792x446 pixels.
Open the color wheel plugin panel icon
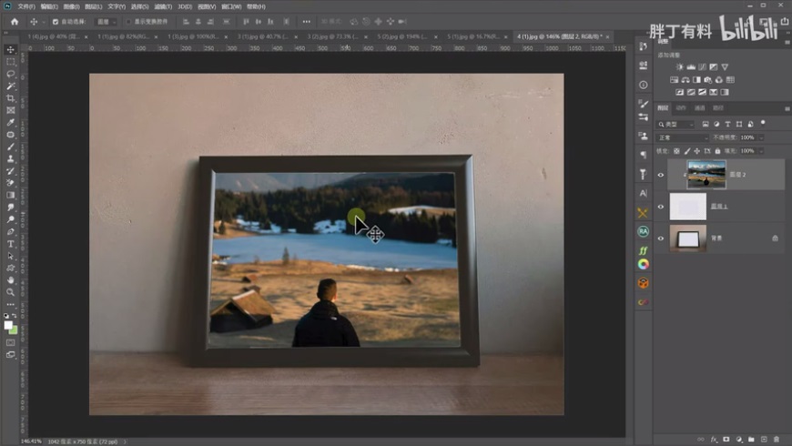click(x=643, y=264)
